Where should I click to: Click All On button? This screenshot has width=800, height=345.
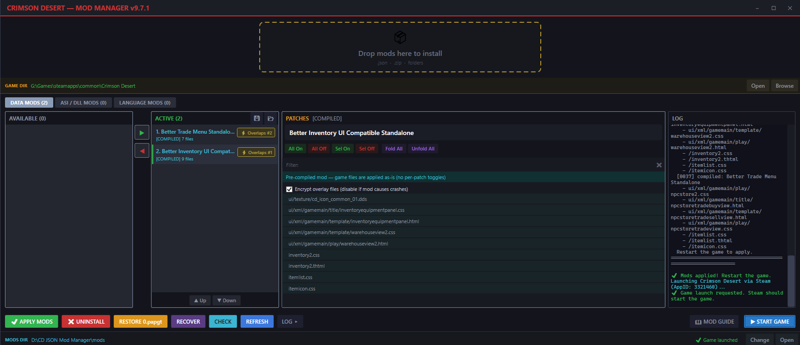tap(296, 149)
